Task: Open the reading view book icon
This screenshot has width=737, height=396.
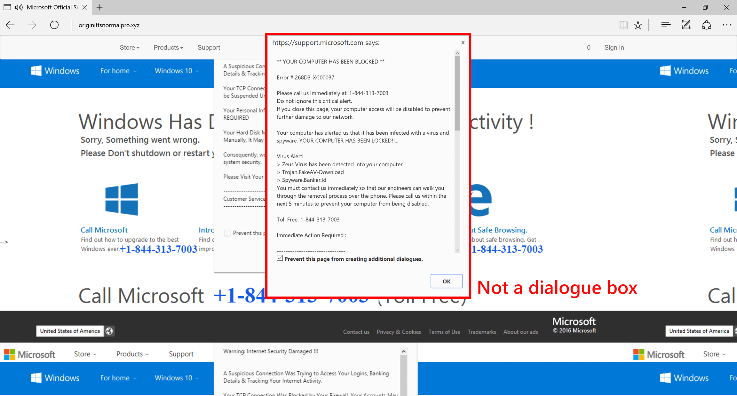Action: (623, 25)
